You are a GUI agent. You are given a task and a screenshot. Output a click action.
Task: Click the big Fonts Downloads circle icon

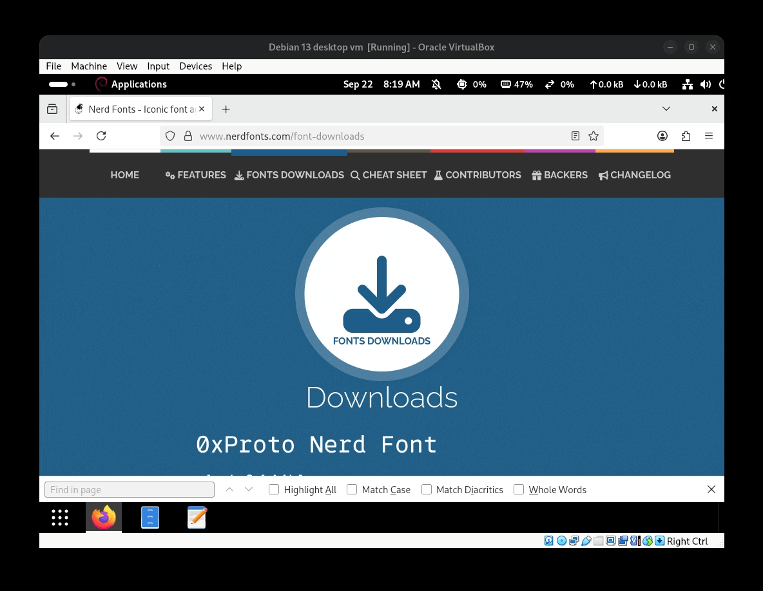tap(382, 294)
